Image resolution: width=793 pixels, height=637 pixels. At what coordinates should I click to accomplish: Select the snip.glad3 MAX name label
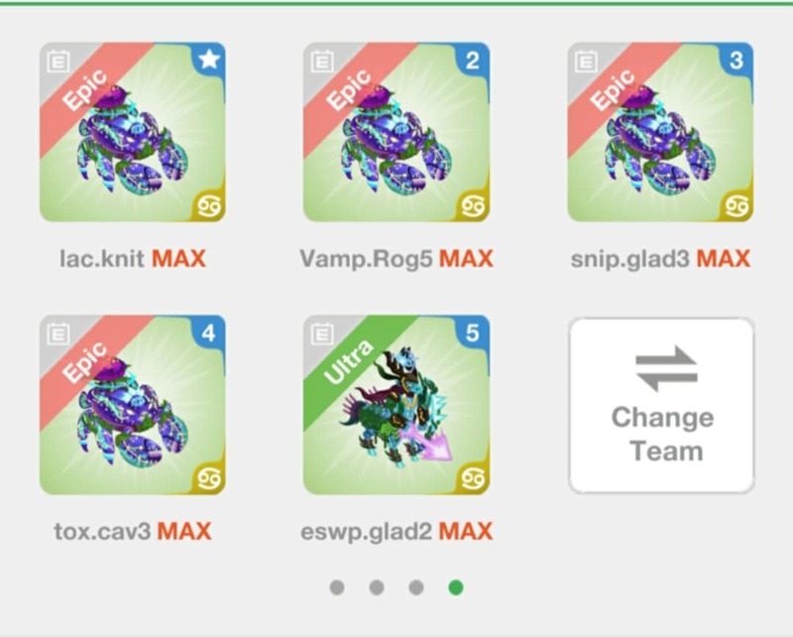click(660, 259)
